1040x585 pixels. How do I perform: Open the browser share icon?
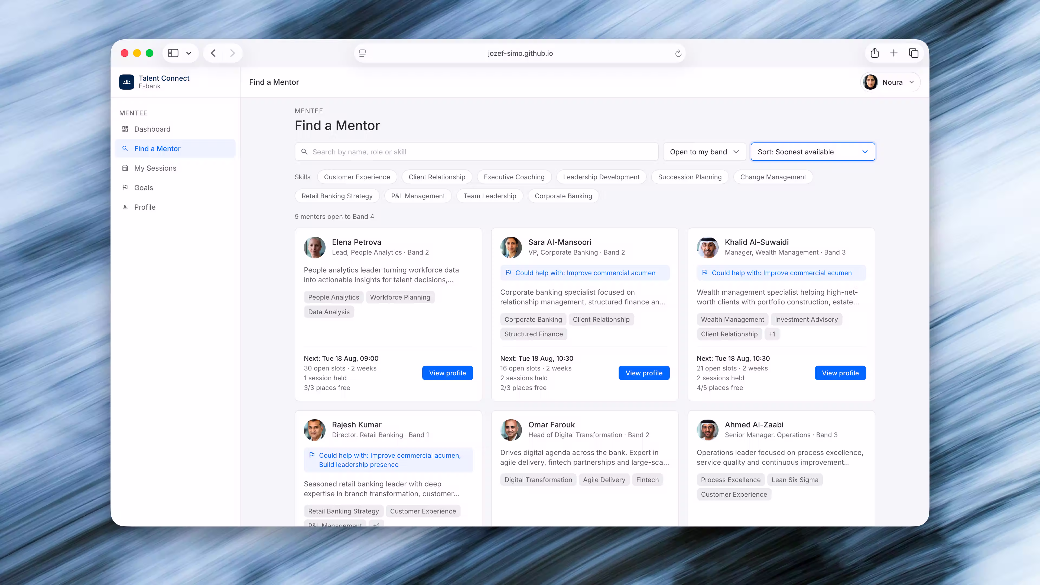click(x=875, y=53)
